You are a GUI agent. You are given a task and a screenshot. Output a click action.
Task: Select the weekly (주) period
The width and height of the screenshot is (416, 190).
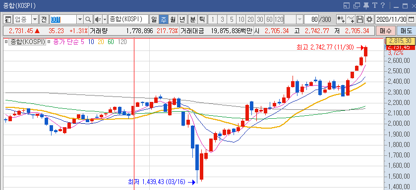click(164, 19)
